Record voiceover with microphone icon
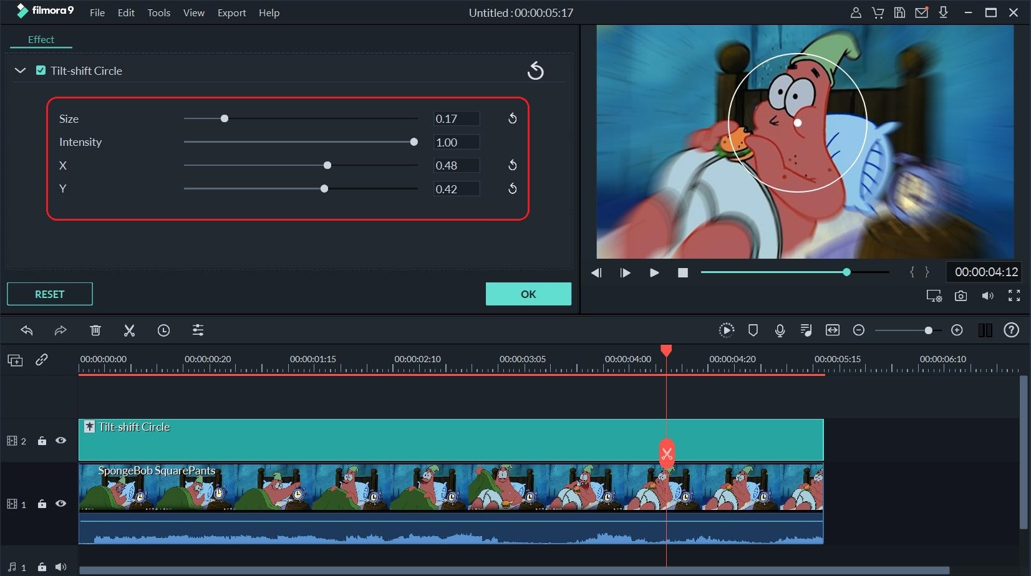The width and height of the screenshot is (1031, 576). pos(780,330)
